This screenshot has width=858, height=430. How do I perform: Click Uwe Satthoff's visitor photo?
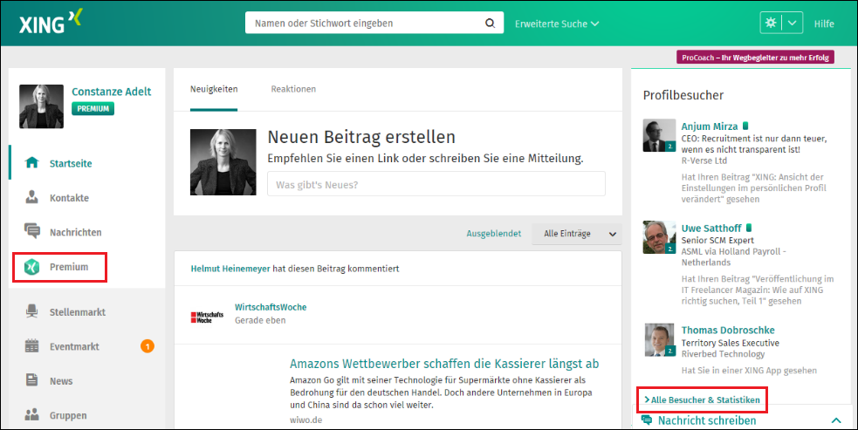(659, 237)
